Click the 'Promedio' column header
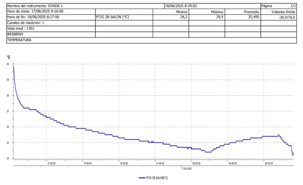 coord(252,12)
